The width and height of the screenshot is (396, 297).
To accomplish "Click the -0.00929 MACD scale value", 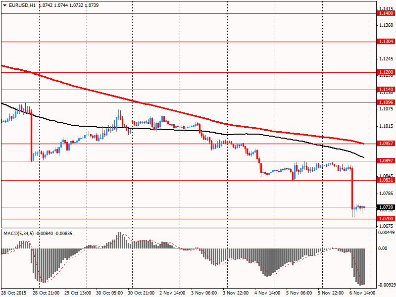I will [386, 286].
